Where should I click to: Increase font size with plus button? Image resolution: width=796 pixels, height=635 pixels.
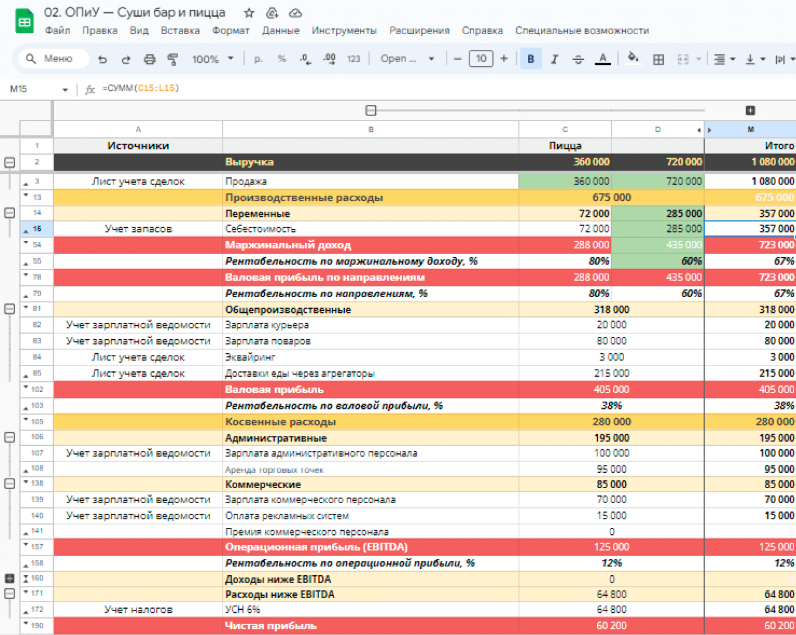pyautogui.click(x=504, y=59)
